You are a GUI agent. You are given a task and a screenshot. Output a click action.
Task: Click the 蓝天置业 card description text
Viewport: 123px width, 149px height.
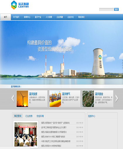(104, 100)
